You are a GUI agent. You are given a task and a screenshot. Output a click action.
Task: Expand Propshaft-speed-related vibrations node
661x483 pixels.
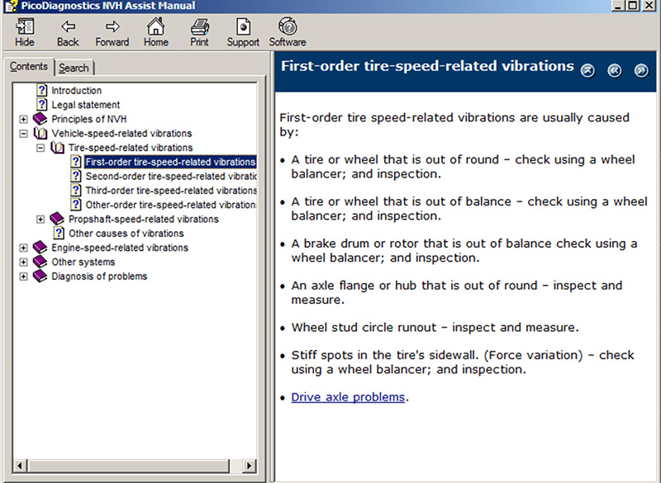click(x=40, y=220)
